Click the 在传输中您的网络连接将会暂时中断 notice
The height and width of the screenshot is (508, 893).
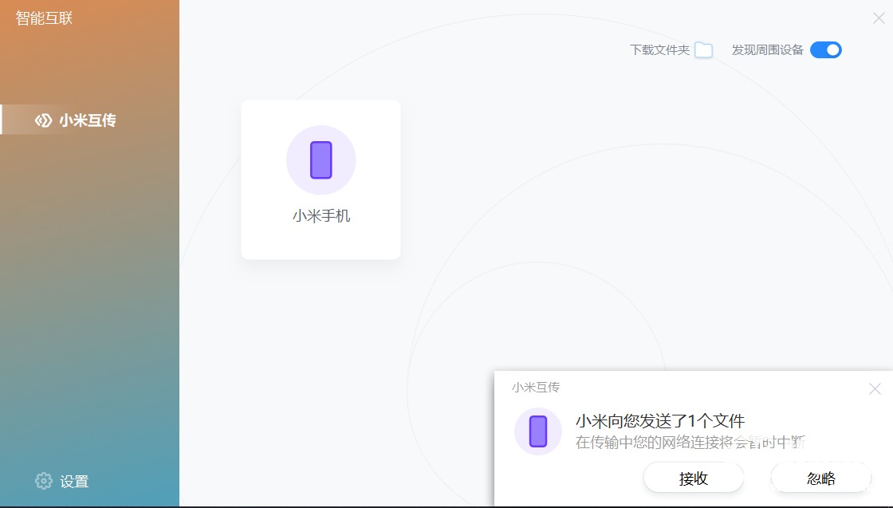pyautogui.click(x=690, y=443)
